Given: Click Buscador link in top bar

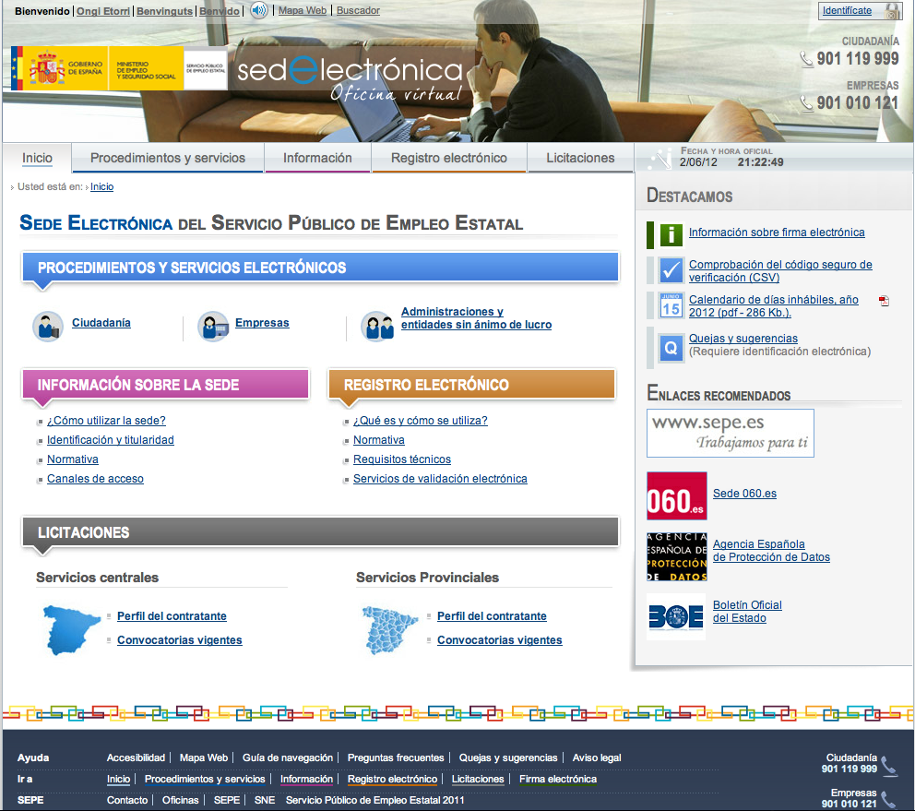Looking at the screenshot, I should 358,11.
